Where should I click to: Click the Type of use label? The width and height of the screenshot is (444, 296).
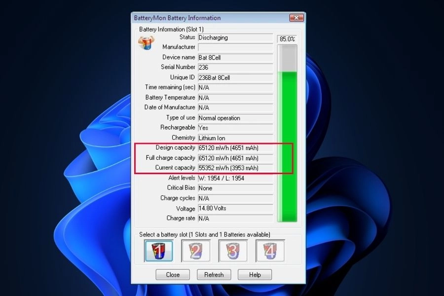[x=181, y=117]
